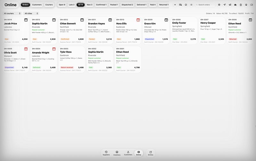Image resolution: width=256 pixels, height=161 pixels.
Task: Click calendar badge on Jacob Price card
Action: [26, 20]
